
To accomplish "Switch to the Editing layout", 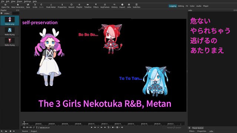I will (181, 6).
